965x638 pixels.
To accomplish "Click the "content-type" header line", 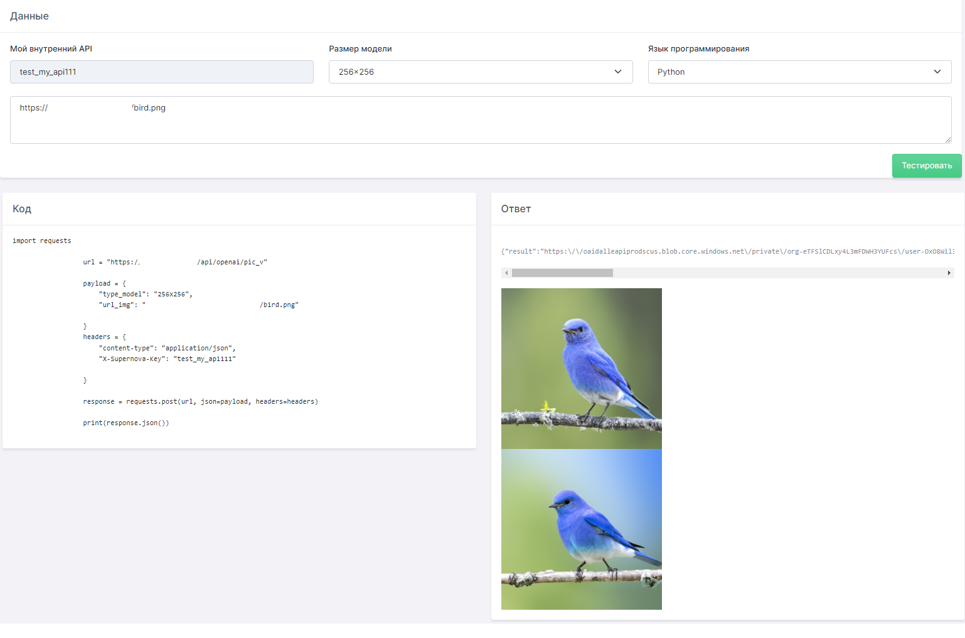I will (167, 348).
